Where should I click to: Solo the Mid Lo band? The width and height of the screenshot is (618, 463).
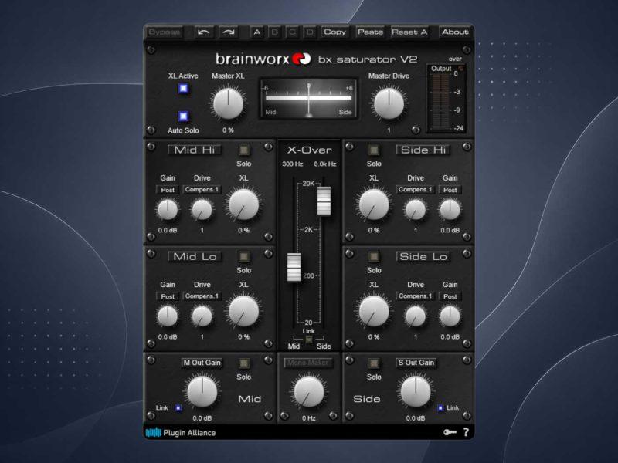pos(244,257)
